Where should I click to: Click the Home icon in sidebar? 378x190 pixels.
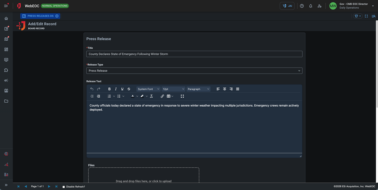point(6,18)
